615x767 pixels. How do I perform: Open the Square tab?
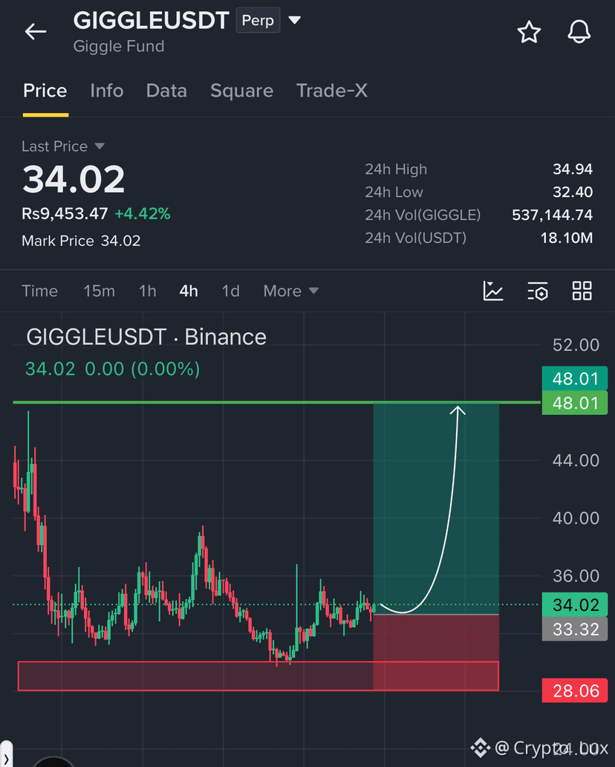241,91
